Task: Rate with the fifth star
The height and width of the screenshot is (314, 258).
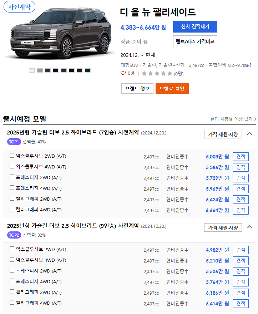Action: 170,74
